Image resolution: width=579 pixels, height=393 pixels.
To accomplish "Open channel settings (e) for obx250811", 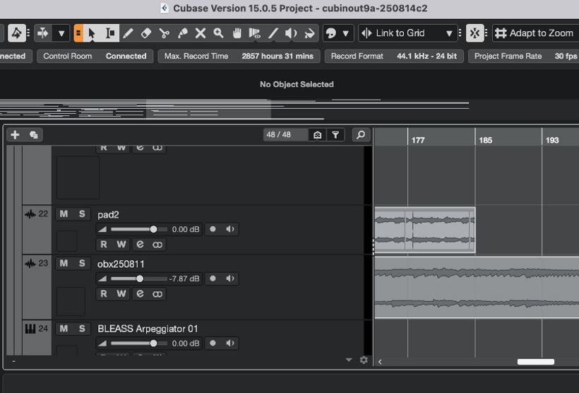I will click(x=140, y=293).
